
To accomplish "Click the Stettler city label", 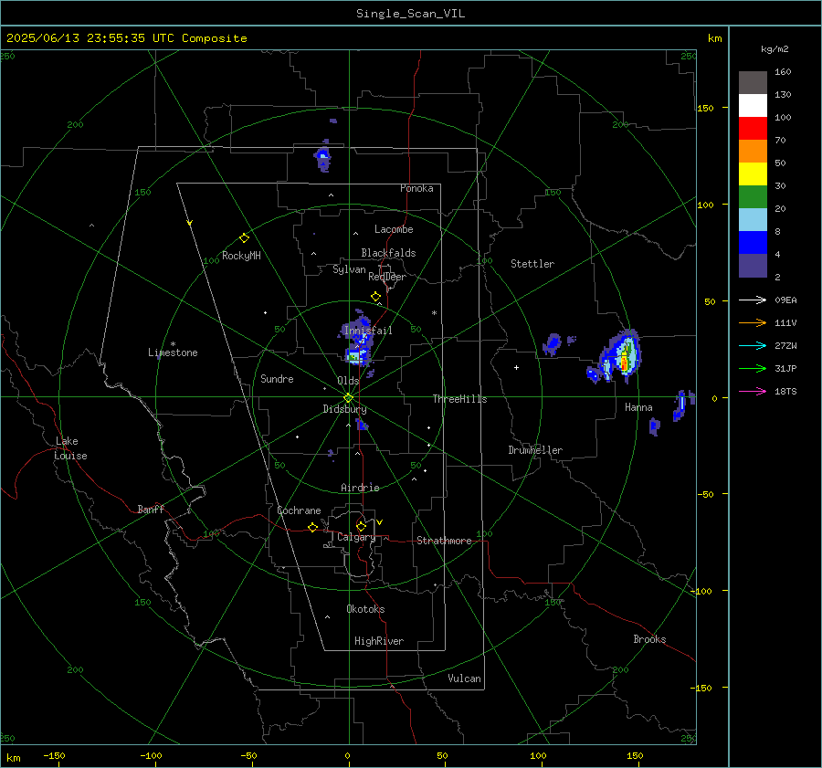I will click(532, 264).
